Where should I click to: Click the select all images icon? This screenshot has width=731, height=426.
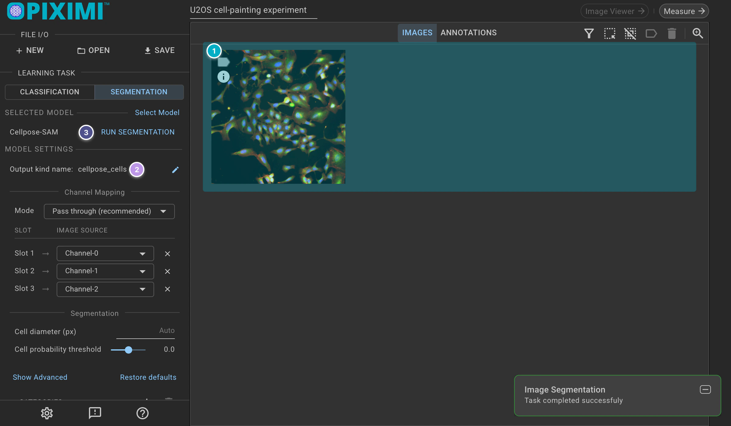(609, 33)
